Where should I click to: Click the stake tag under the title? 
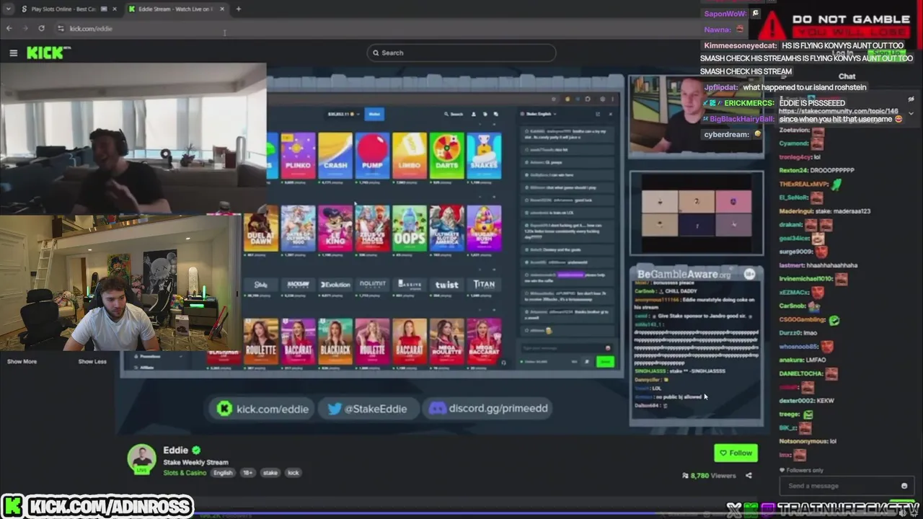pos(270,473)
